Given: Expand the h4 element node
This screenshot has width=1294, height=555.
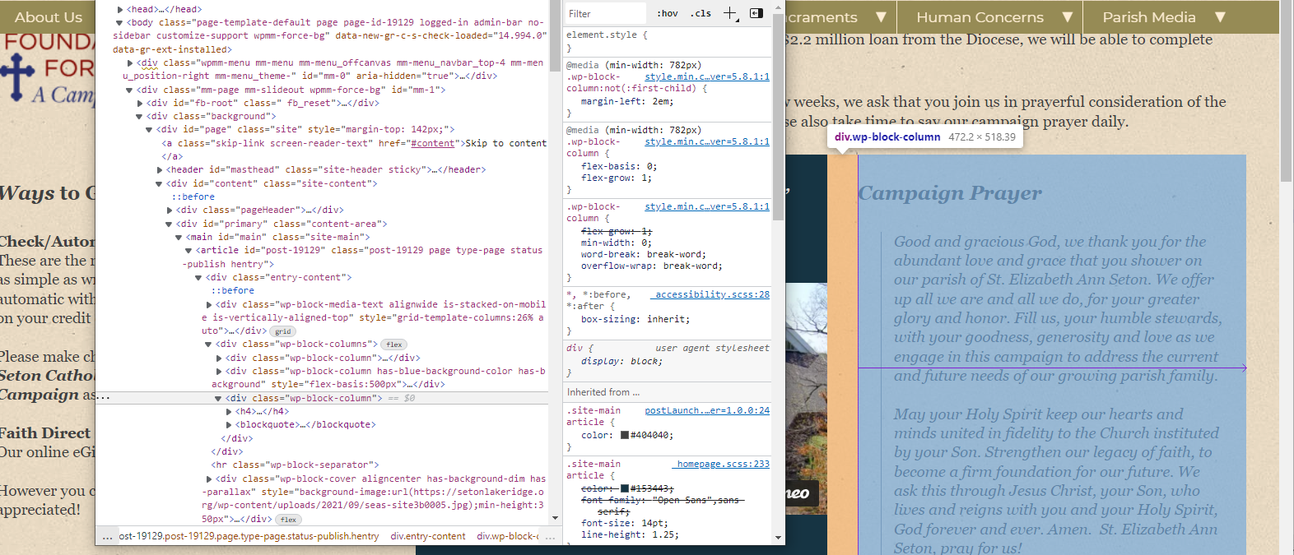Looking at the screenshot, I should [229, 411].
